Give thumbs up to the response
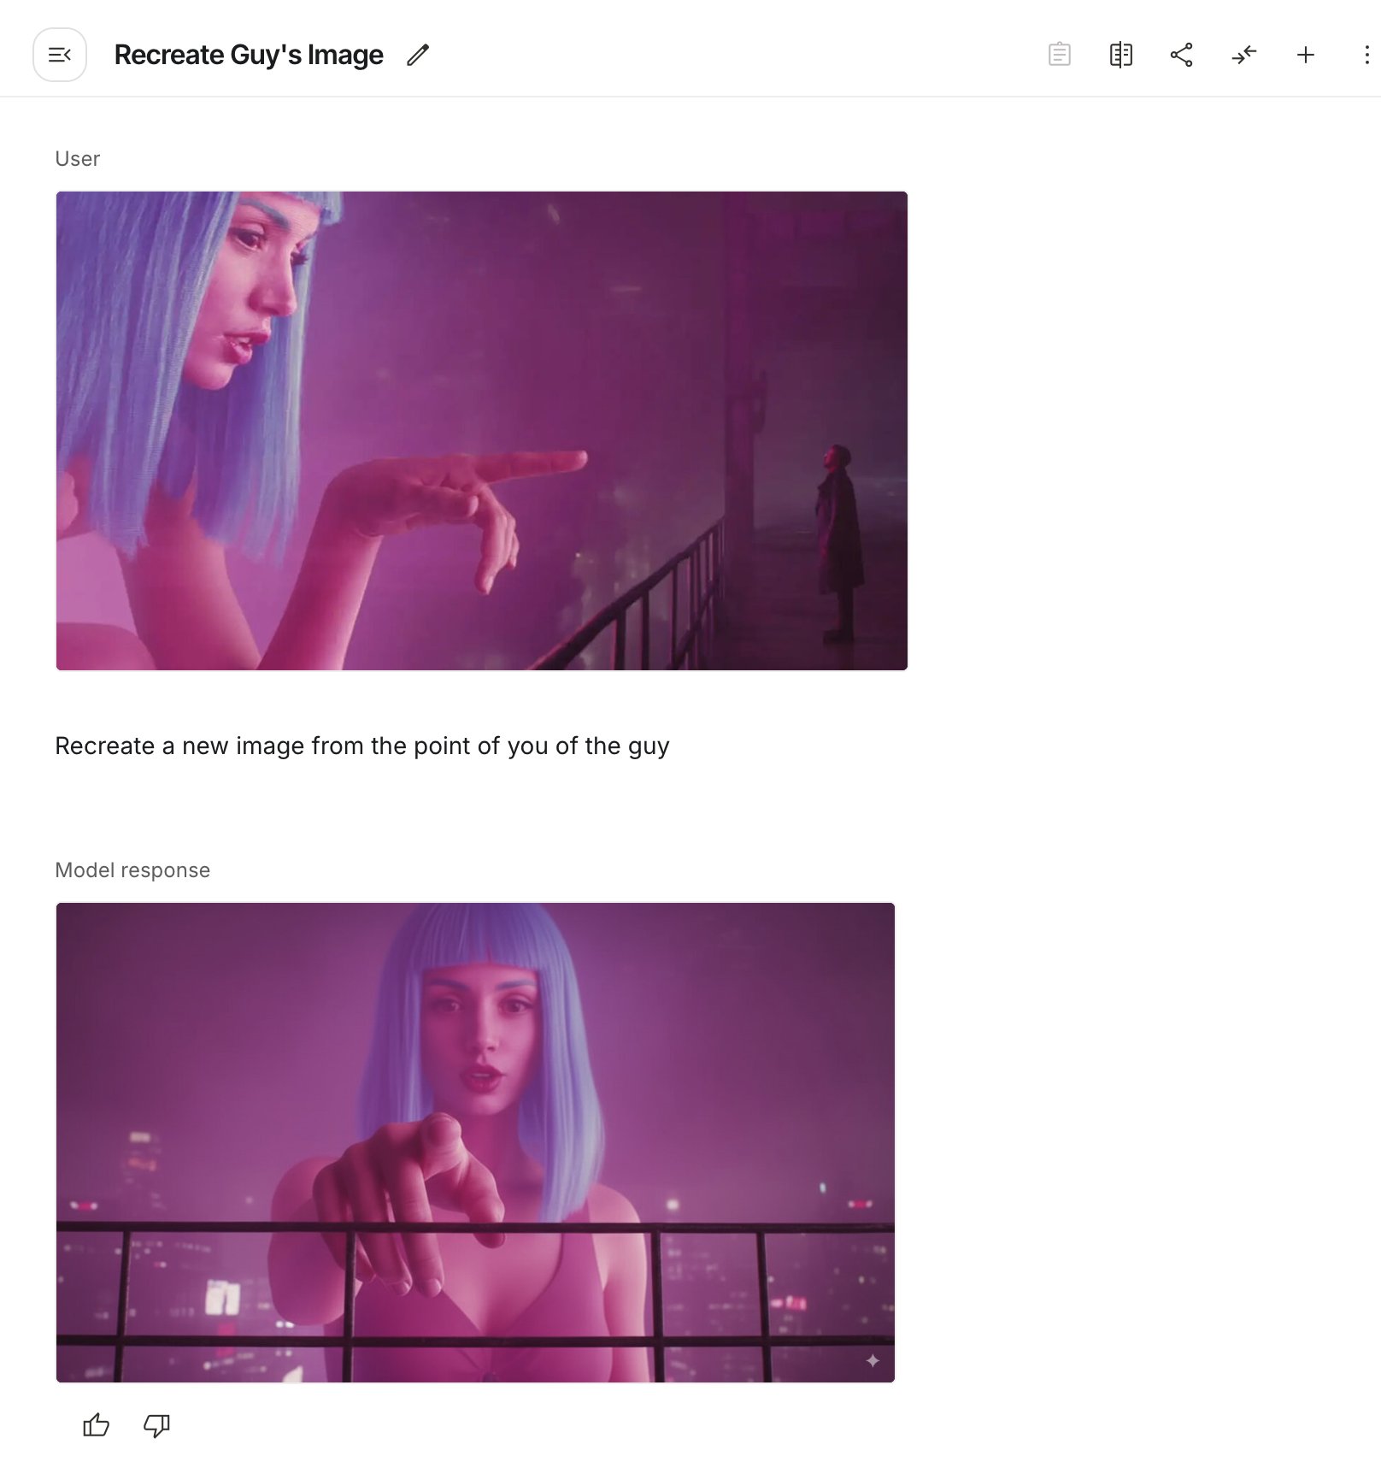The image size is (1381, 1462). (97, 1424)
